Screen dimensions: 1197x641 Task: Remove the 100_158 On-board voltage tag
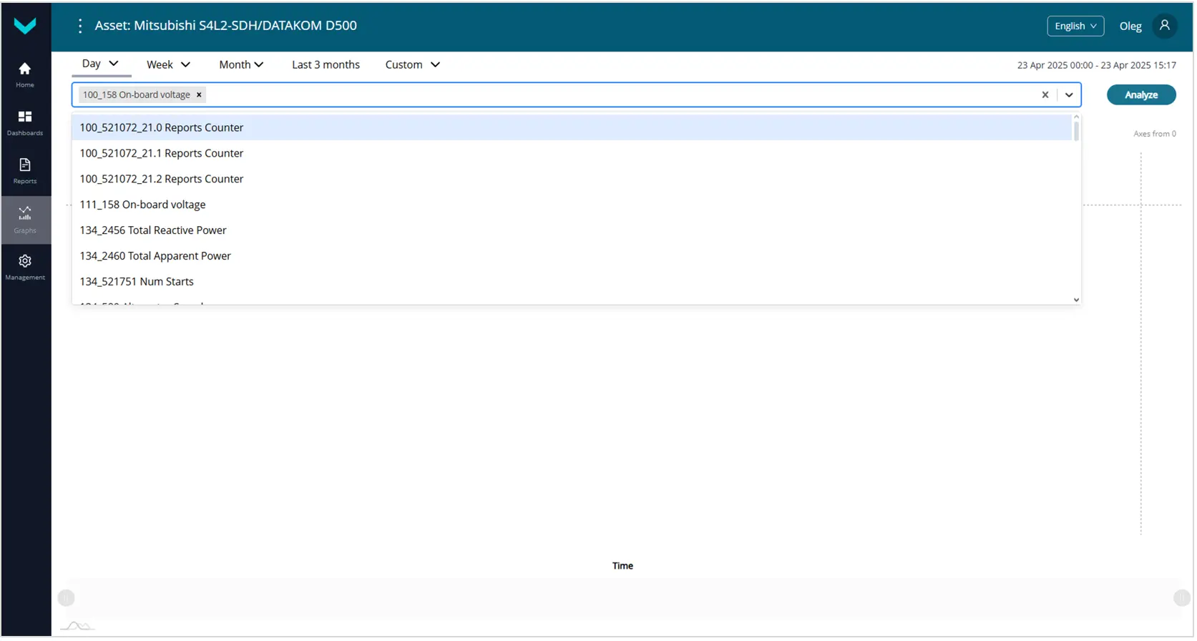point(199,95)
